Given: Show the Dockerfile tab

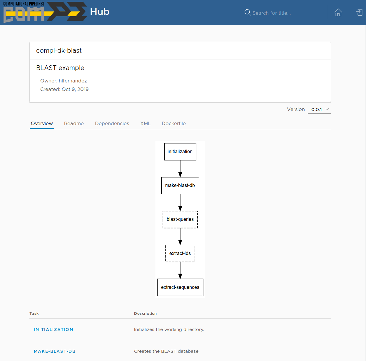Looking at the screenshot, I should [174, 124].
